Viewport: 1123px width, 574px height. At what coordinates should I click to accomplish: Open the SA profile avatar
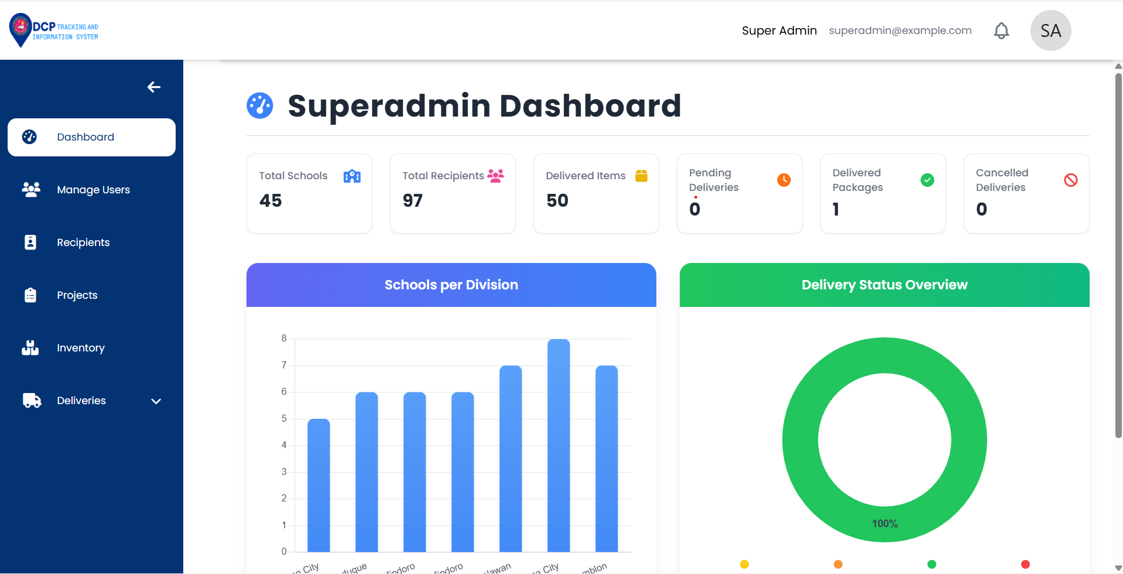click(x=1050, y=30)
